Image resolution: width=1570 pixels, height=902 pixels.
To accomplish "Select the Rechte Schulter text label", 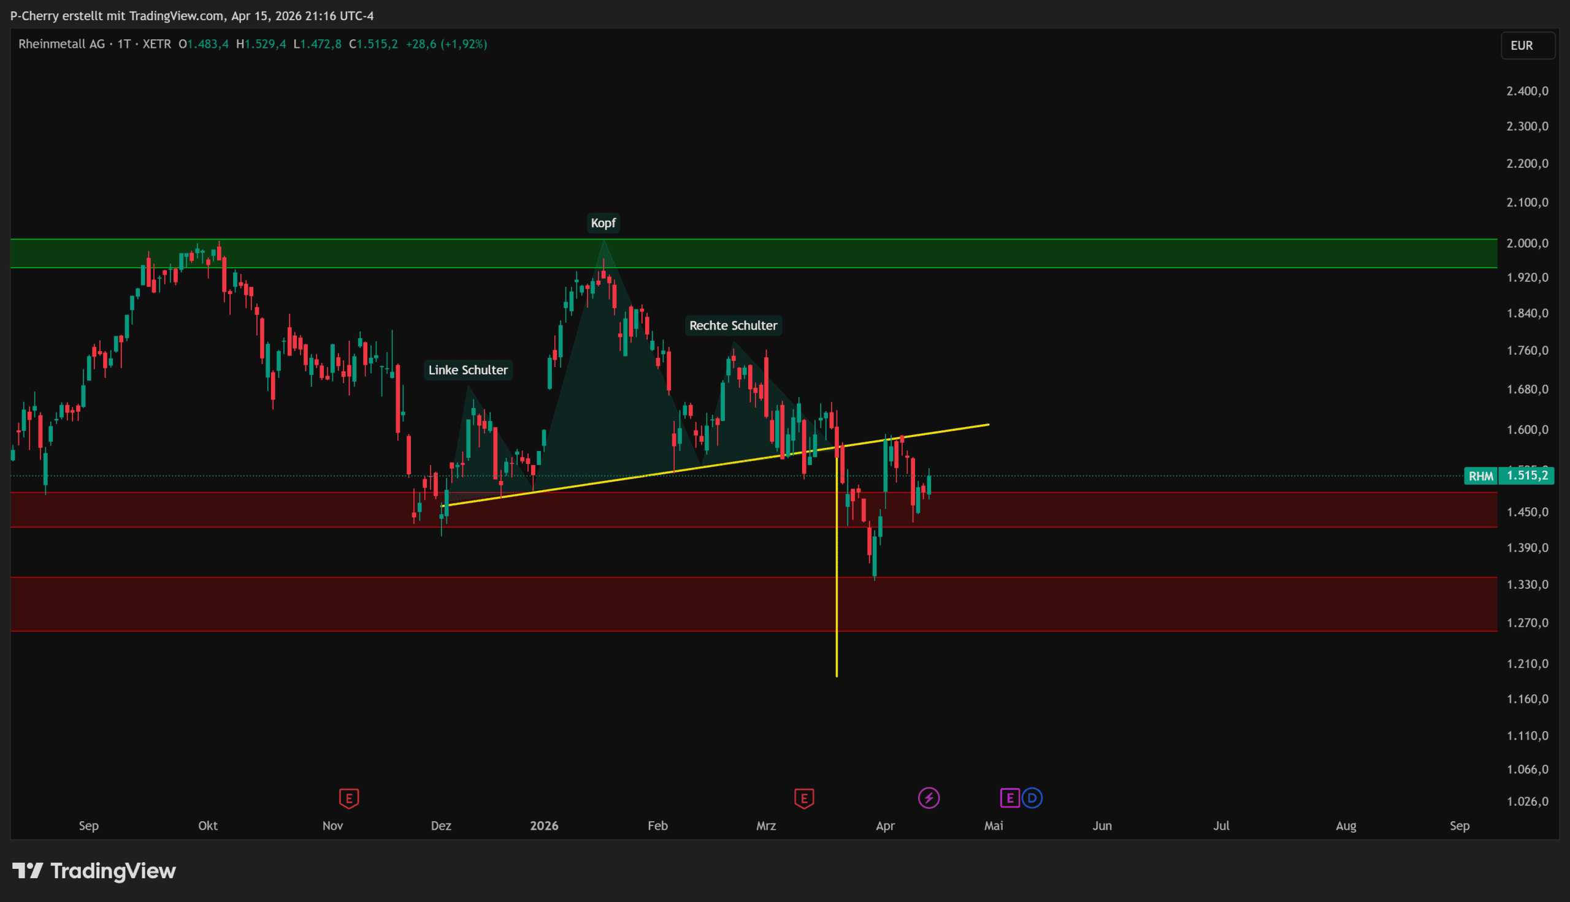I will [733, 325].
